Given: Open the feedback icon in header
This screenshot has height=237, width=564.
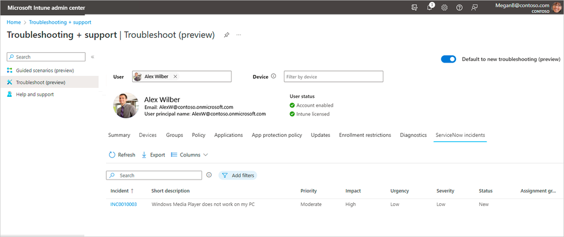Looking at the screenshot, I should click(474, 7).
